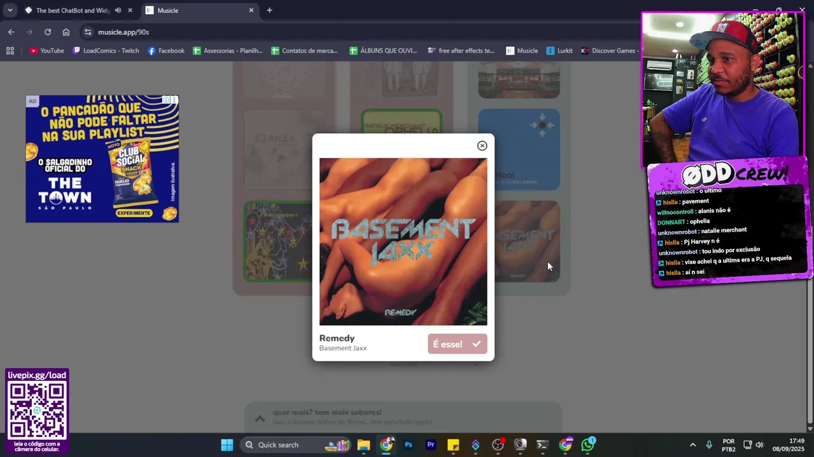Open File Explorer from the taskbar

pos(364,445)
